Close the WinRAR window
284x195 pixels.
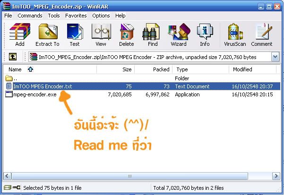click(x=277, y=7)
